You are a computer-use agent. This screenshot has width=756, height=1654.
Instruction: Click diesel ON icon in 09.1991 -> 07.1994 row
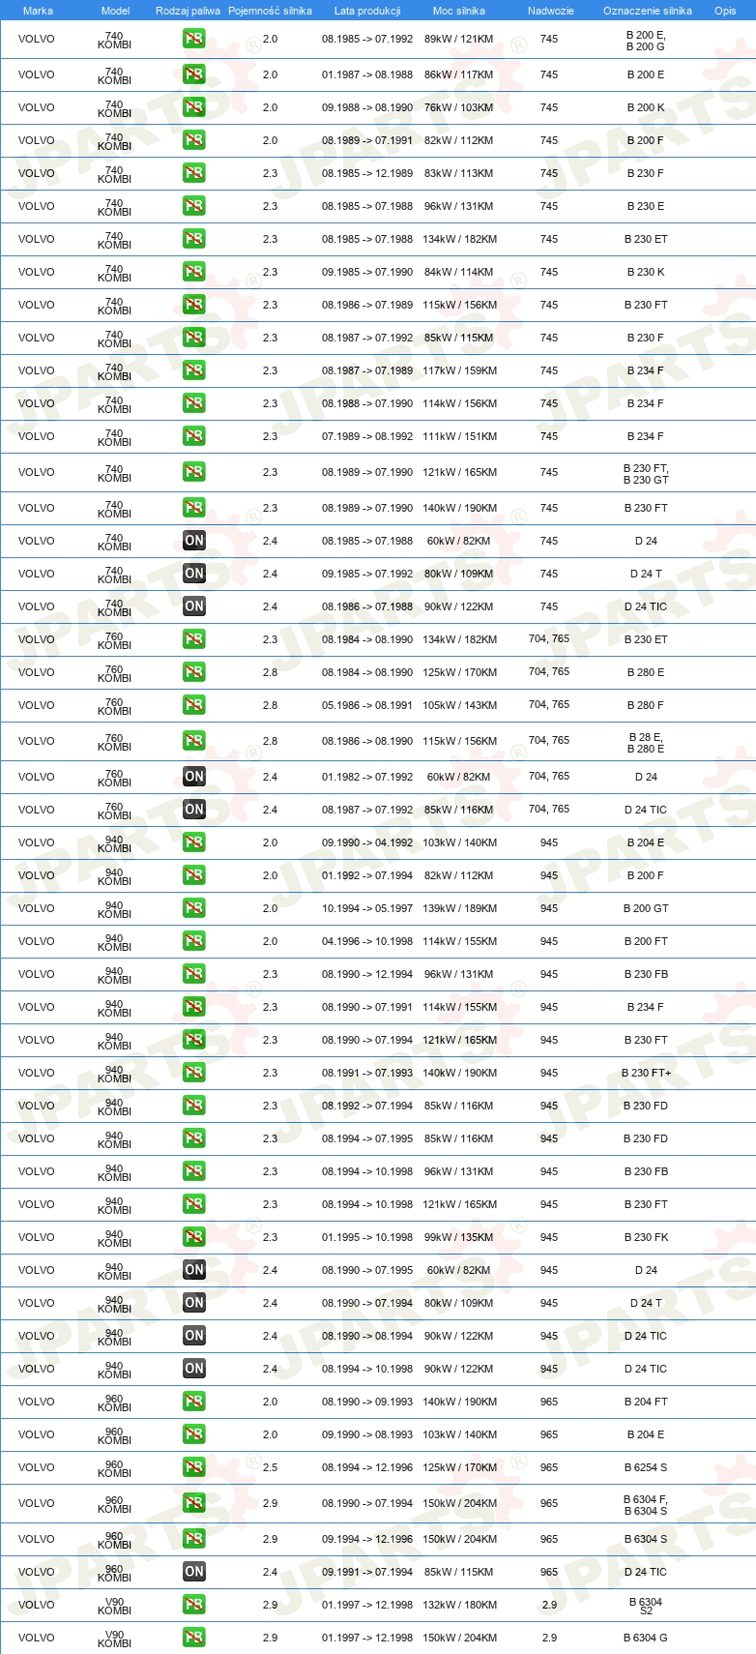point(194,1572)
